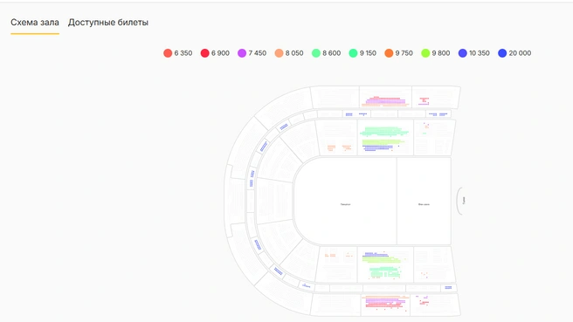Choose pink seats in bottom center sector
The image size is (573, 322).
(385, 302)
